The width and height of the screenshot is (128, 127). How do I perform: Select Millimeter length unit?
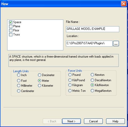coord(19,85)
